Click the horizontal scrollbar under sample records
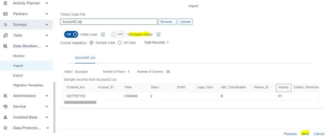The image size is (326, 137). click(x=80, y=102)
